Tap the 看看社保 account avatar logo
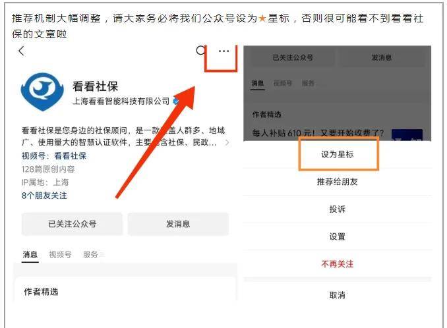Screen dimensions: 447x328 click(42, 92)
